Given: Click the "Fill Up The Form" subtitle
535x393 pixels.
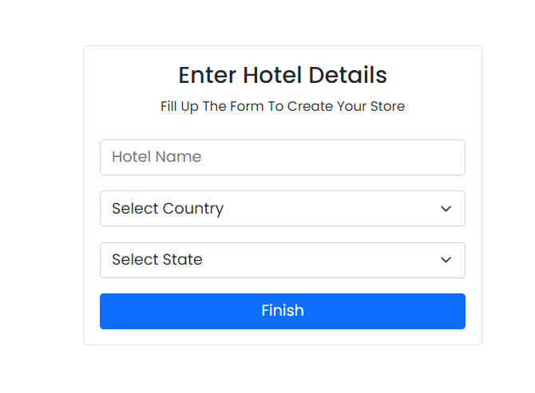Looking at the screenshot, I should (282, 106).
